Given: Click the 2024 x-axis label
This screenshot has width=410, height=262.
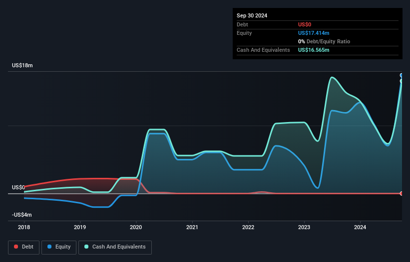Looking at the screenshot, I should click(360, 227).
